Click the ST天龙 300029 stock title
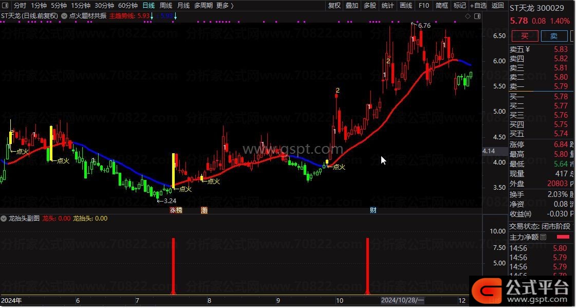577x308 pixels. coord(537,8)
